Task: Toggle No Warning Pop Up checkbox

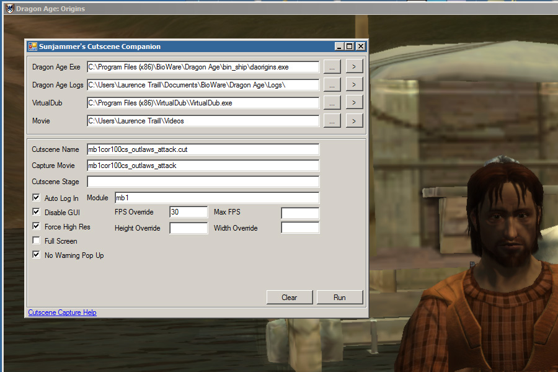Action: [37, 255]
